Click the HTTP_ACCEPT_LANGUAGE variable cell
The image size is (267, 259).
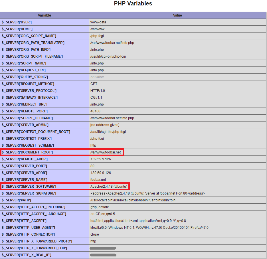pos(44,214)
